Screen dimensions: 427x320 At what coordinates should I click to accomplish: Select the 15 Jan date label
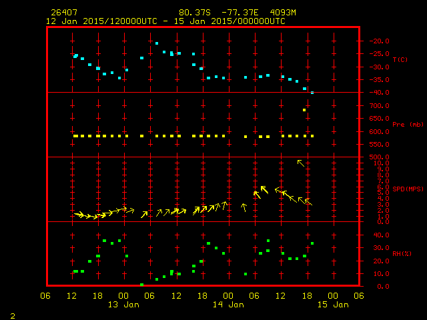pos(332,305)
